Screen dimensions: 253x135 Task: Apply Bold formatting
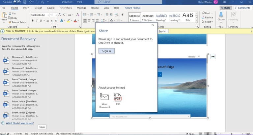(x=33, y=21)
